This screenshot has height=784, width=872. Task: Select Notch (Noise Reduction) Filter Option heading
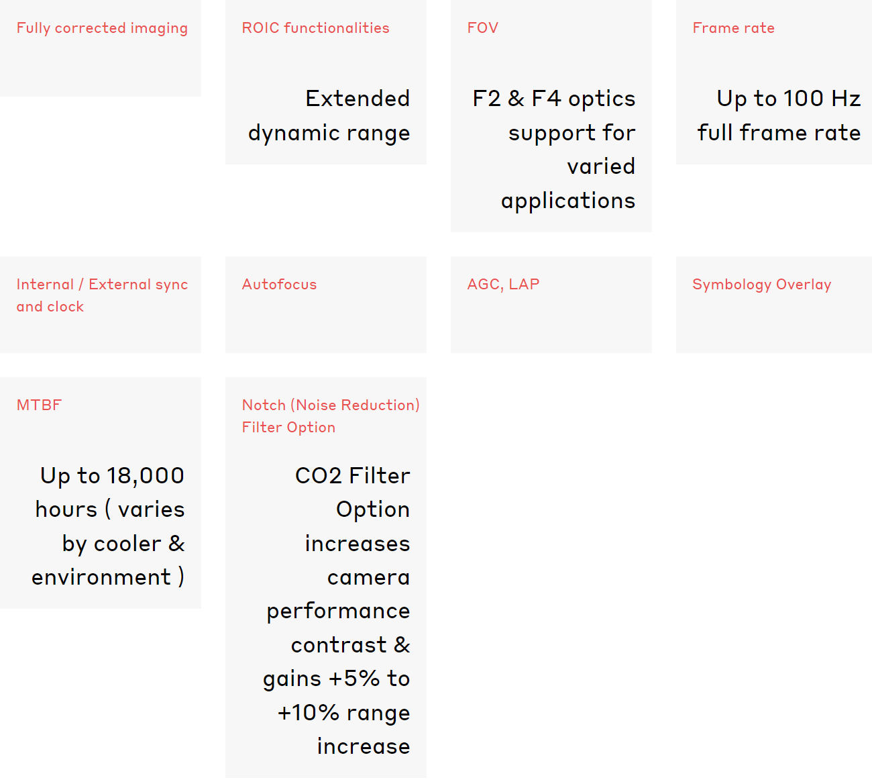click(x=331, y=416)
